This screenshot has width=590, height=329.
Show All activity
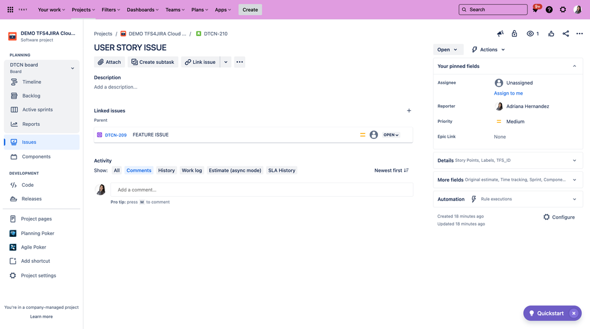coord(117,171)
